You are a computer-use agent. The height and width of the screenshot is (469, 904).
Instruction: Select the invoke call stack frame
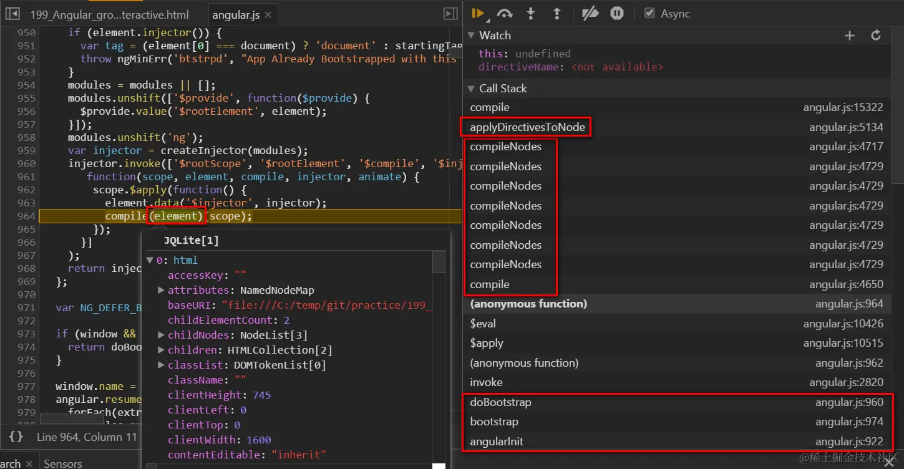(677, 382)
